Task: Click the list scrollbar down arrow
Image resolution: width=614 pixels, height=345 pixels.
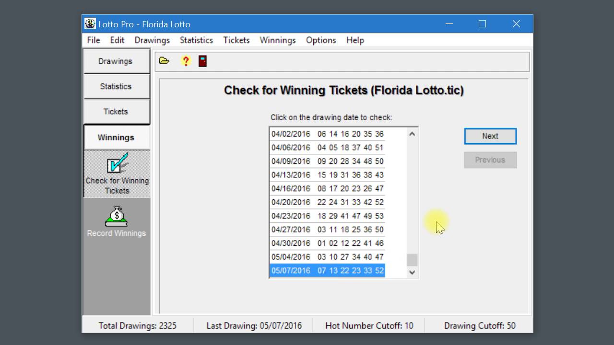Action: [412, 272]
